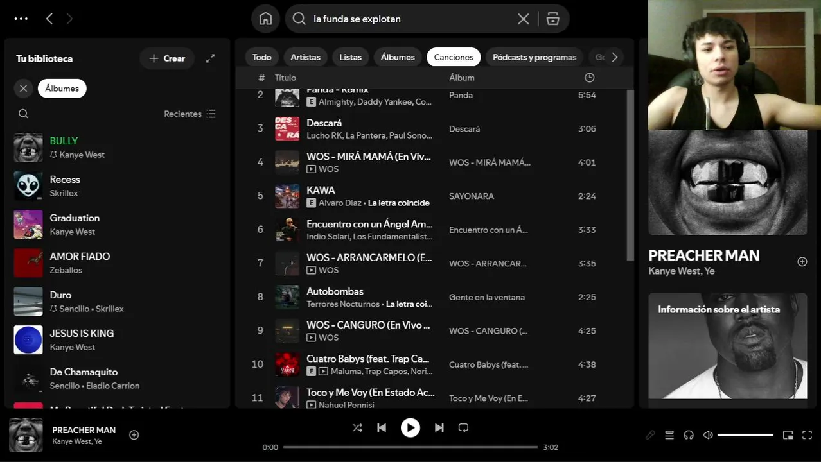821x462 pixels.
Task: Go forward with the right arrow
Action: pos(69,19)
